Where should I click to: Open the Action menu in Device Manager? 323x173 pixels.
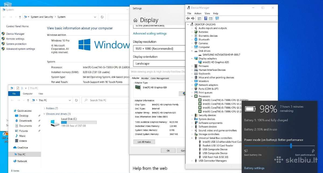[x=198, y=13]
